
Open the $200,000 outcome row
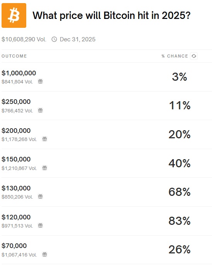107,134
